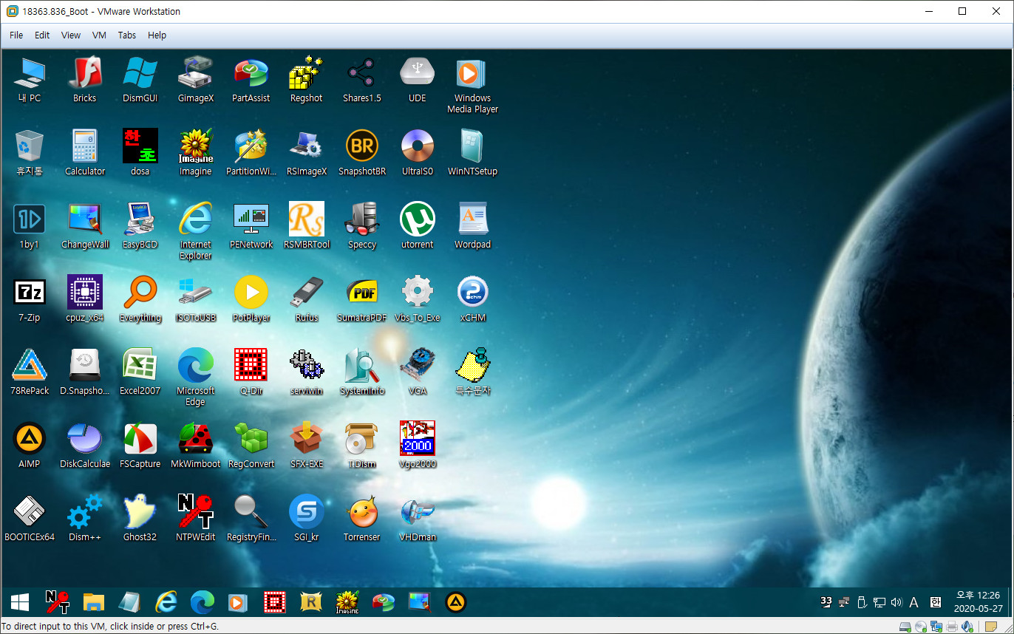Select the cpuz_x64 desktop icon
Viewport: 1014px width, 634px height.
85,299
